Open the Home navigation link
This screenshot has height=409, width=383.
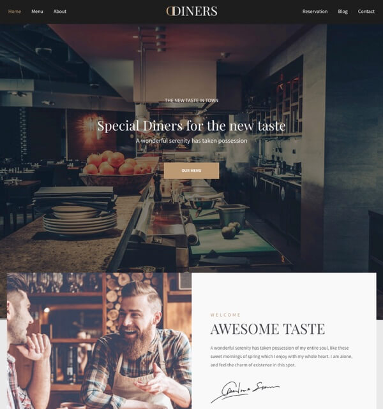tap(15, 11)
